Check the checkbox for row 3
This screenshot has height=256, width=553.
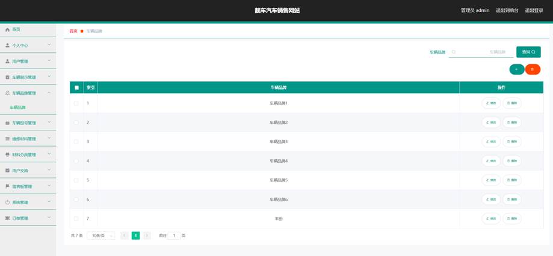pos(76,142)
